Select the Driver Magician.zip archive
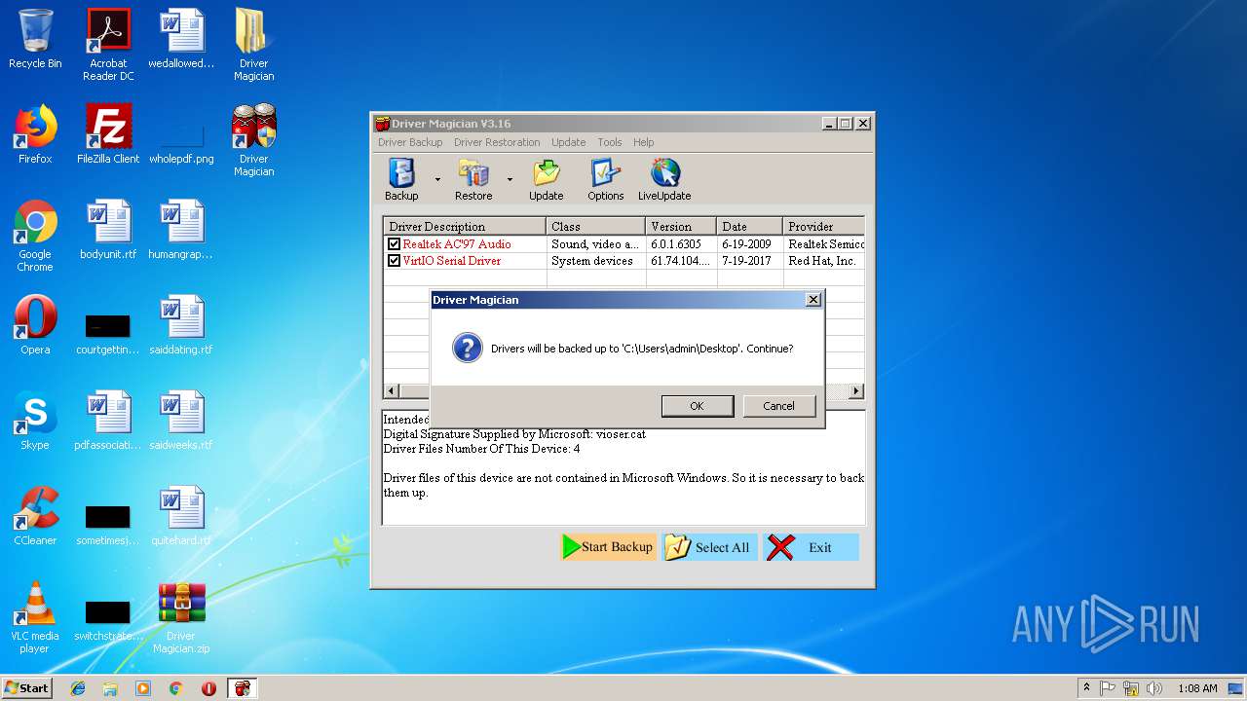Image resolution: width=1247 pixels, height=701 pixels. coord(181,617)
